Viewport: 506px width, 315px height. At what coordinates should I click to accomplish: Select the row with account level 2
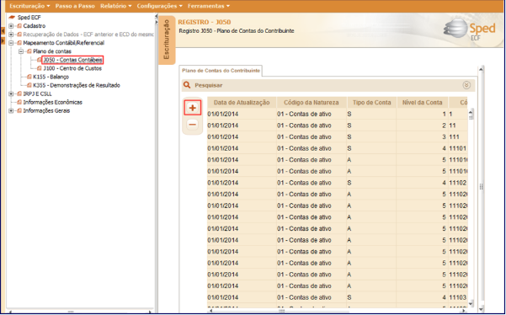point(338,125)
